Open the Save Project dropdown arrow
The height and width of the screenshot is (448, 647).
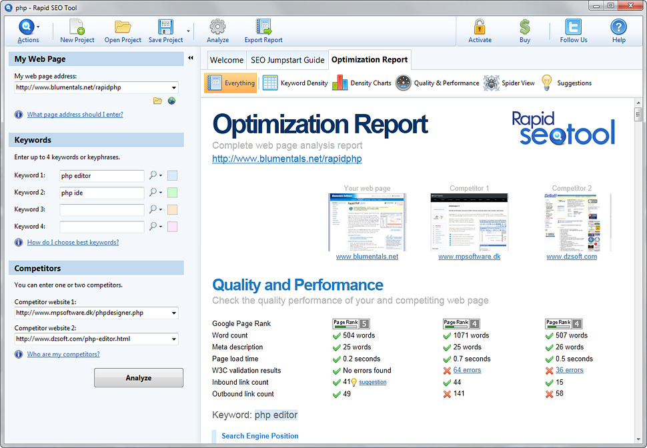coord(188,31)
